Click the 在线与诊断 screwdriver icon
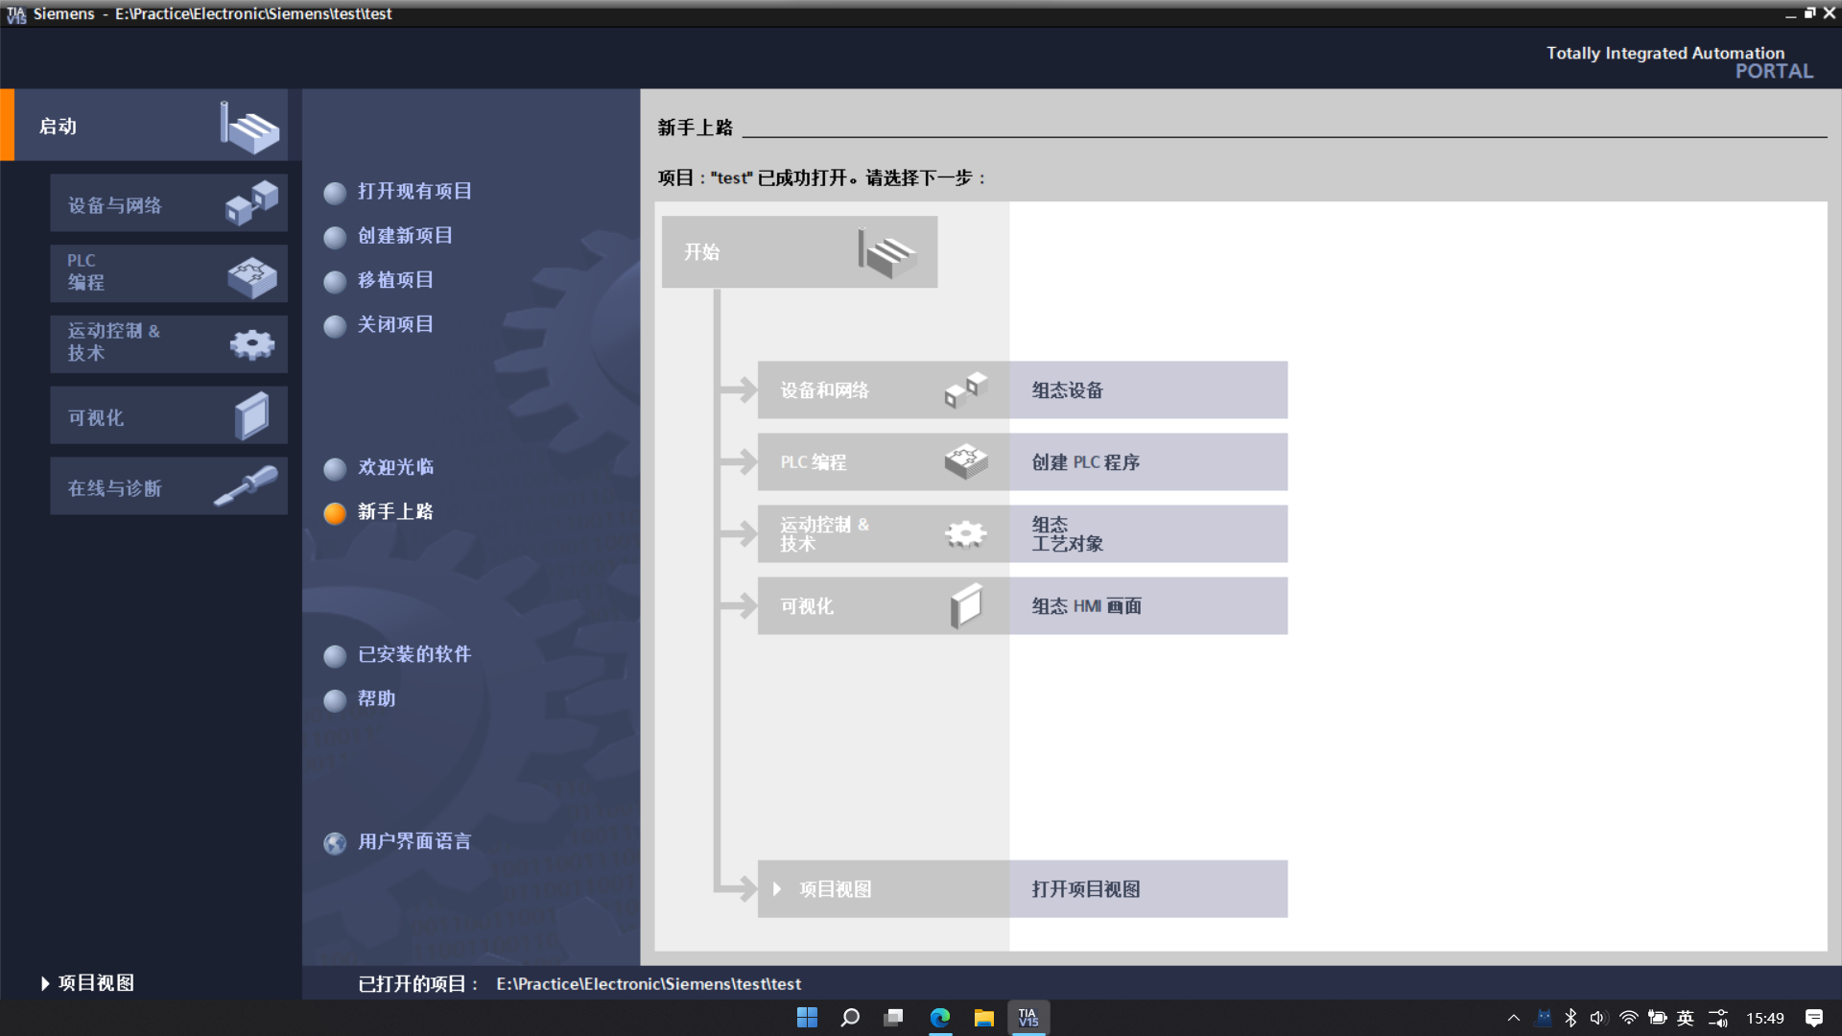Image resolution: width=1842 pixels, height=1036 pixels. [246, 485]
